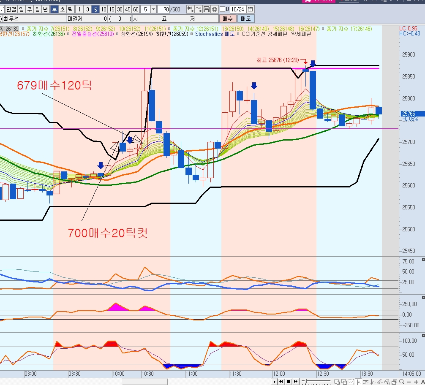425x385 pixels.
Task: Toggle the D checkbox beside the date
Action: tap(222, 9)
